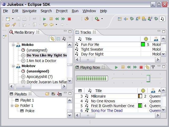Select Playlist 1 in Playlists
Viewport: 169px width, 127px height.
[x=27, y=100]
